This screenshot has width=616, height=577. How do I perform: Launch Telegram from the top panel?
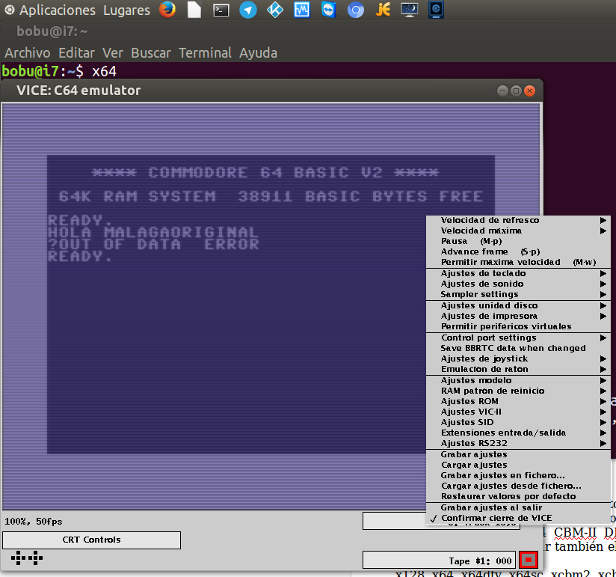coord(248,10)
